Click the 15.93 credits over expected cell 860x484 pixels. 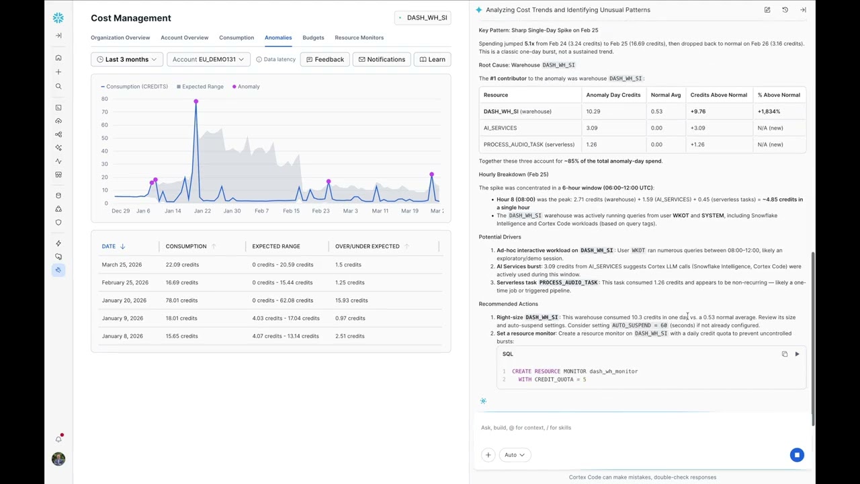pos(351,300)
